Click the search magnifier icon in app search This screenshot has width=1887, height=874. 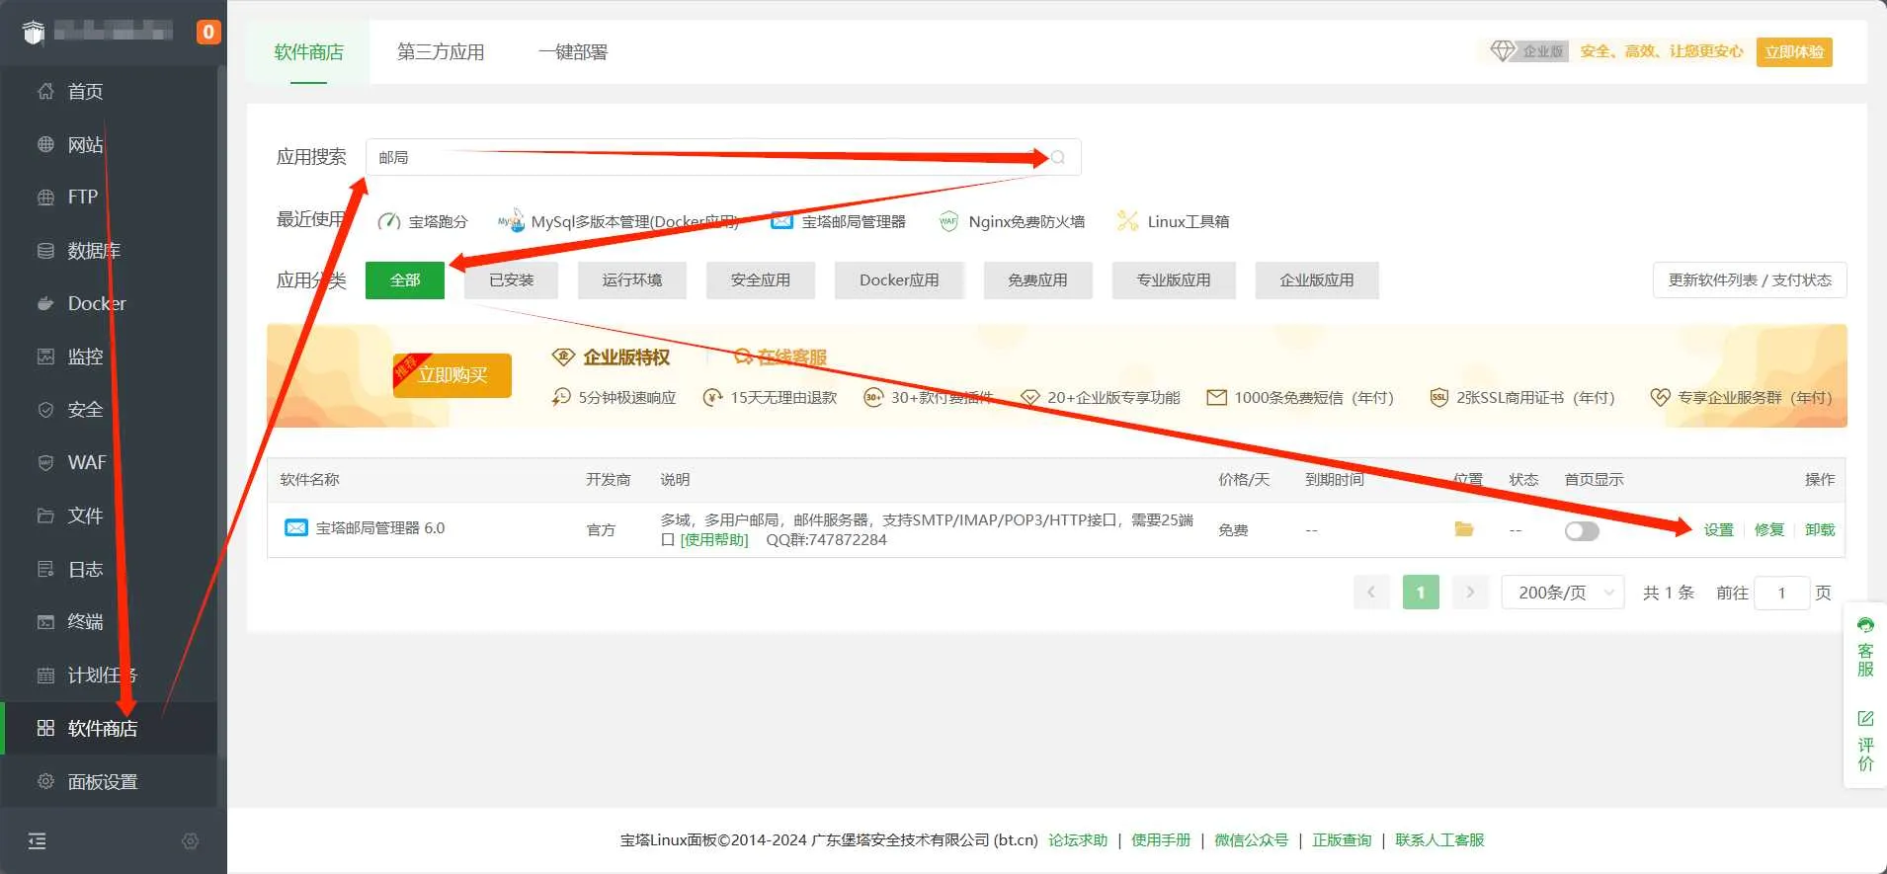[1058, 158]
